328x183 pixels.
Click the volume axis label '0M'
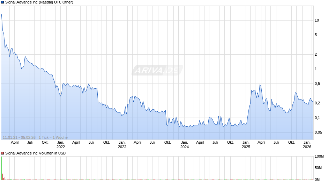317,179
